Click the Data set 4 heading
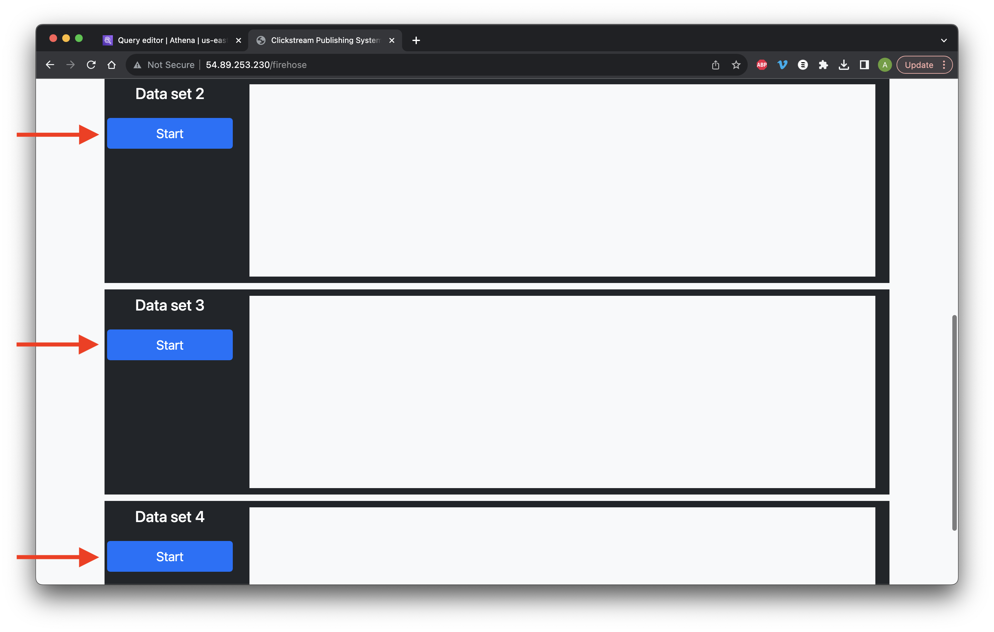This screenshot has height=632, width=994. [x=170, y=517]
